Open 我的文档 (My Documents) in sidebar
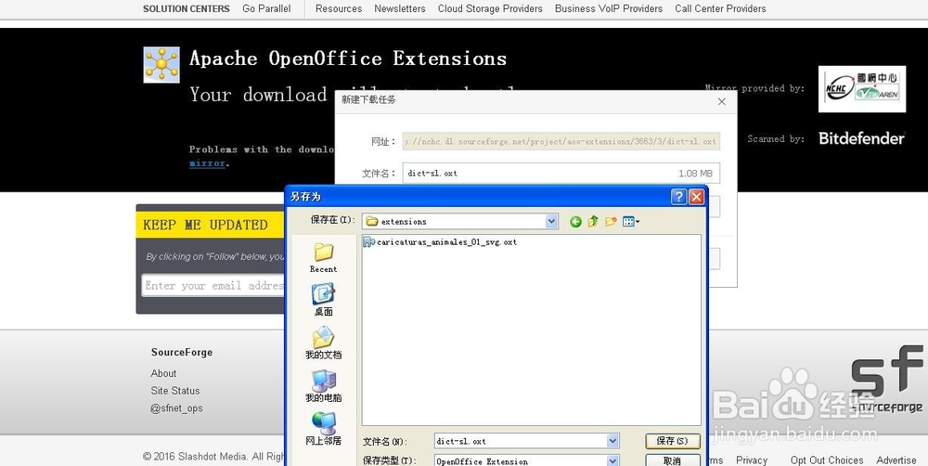Viewport: 928px width, 466px height. 323,343
